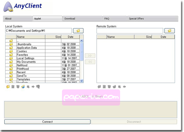Sort remote list by Date header

click(163, 37)
